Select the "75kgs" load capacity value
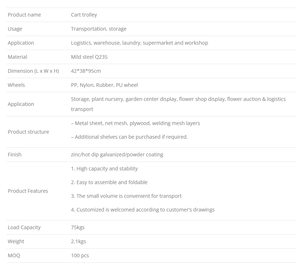Viewport: 302px width, 267px height. pyautogui.click(x=77, y=227)
